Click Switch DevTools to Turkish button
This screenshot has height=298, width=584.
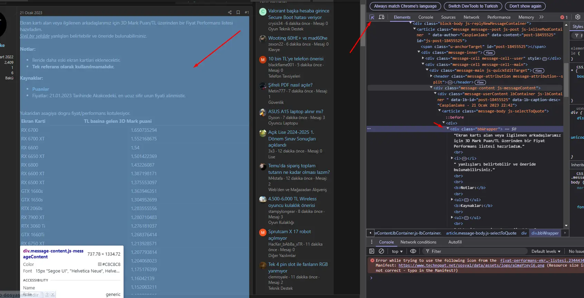coord(473,6)
